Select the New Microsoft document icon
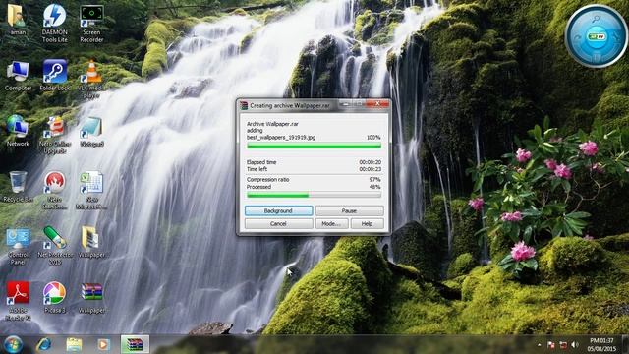 coord(91,190)
